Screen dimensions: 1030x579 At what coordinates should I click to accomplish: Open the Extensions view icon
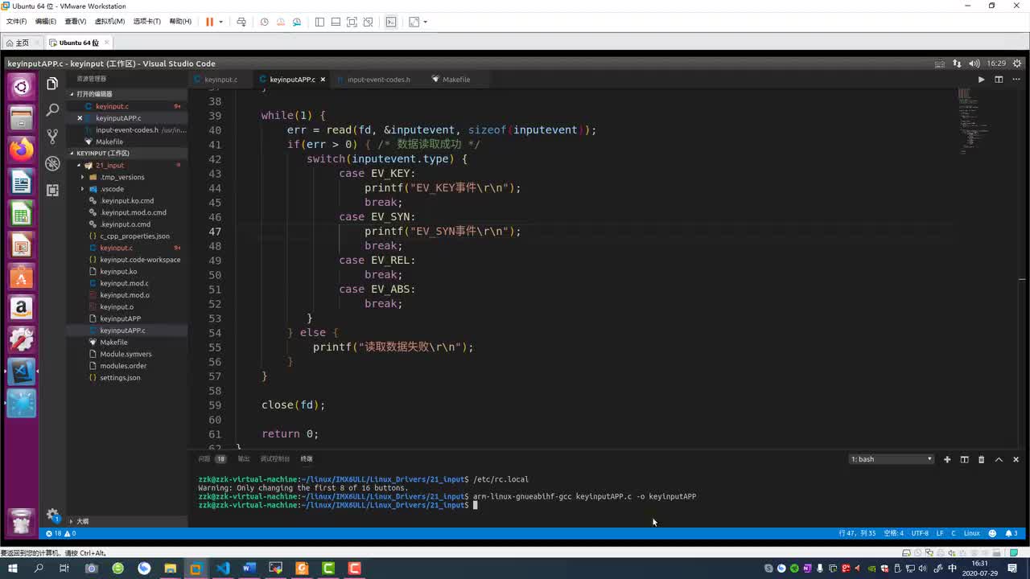(x=52, y=190)
